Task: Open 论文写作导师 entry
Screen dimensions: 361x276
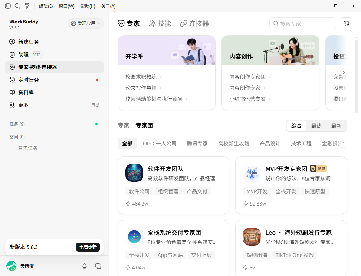Action: [x=144, y=88]
